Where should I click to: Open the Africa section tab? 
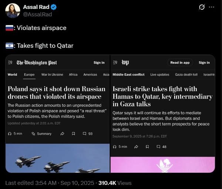click(x=73, y=74)
